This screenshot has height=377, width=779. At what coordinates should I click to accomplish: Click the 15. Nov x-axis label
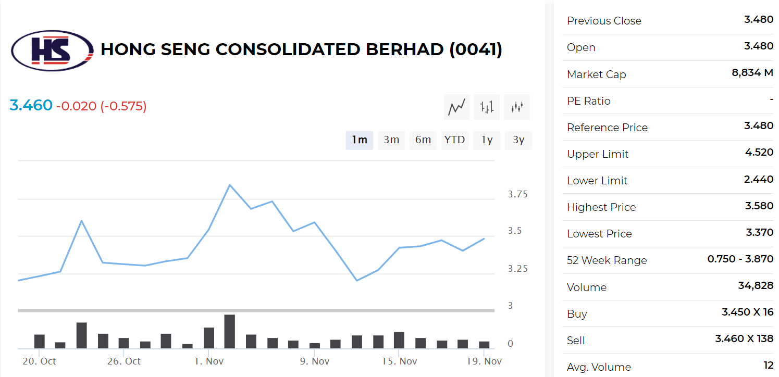[399, 361]
